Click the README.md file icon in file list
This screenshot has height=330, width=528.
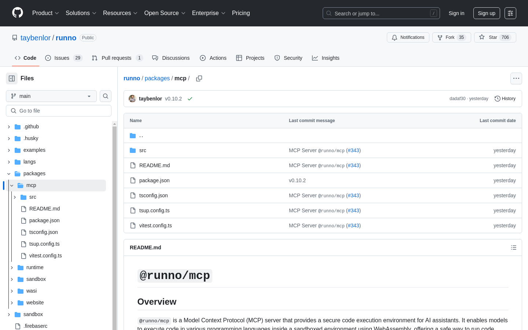click(133, 165)
